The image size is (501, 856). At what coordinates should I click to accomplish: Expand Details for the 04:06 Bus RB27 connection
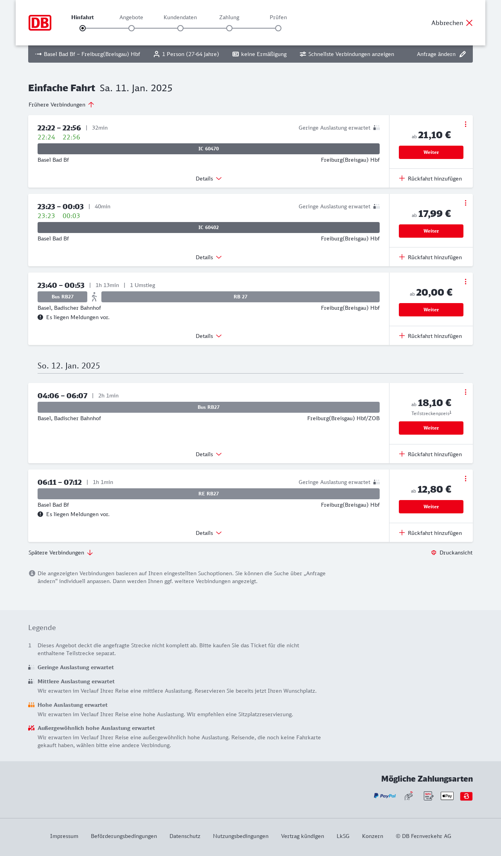click(209, 454)
